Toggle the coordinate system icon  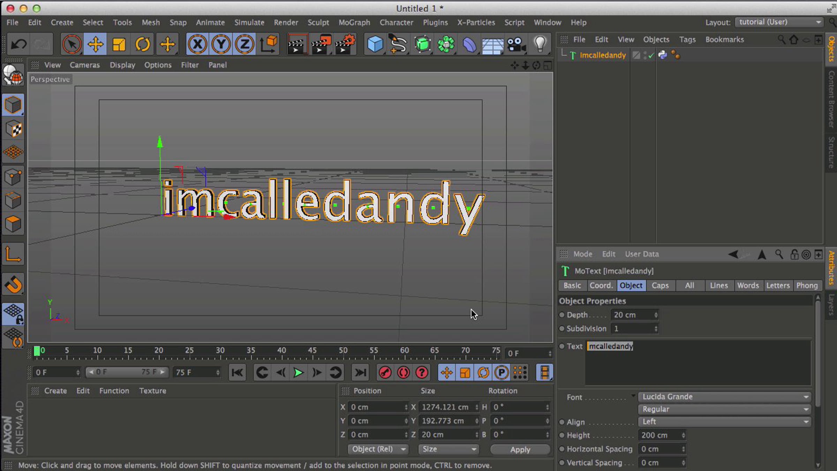pos(269,44)
